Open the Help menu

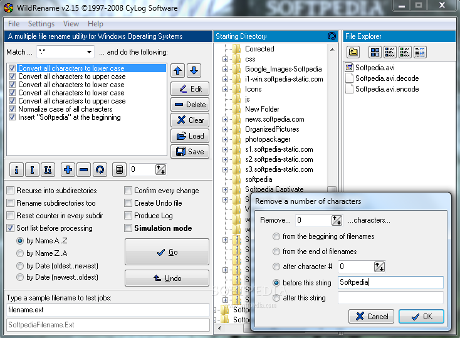pos(95,24)
